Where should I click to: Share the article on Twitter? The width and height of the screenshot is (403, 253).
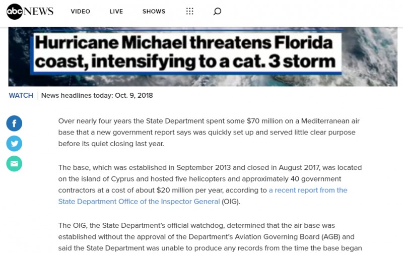(14, 144)
